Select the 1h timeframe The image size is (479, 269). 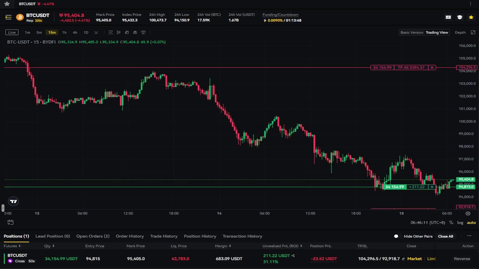pos(64,33)
